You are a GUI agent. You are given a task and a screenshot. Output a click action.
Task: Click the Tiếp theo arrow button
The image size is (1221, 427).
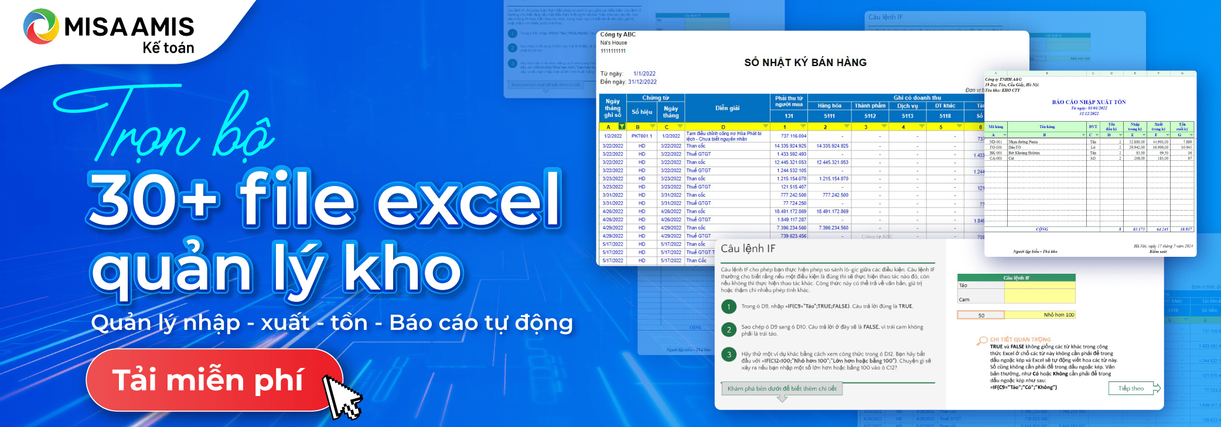click(1135, 388)
